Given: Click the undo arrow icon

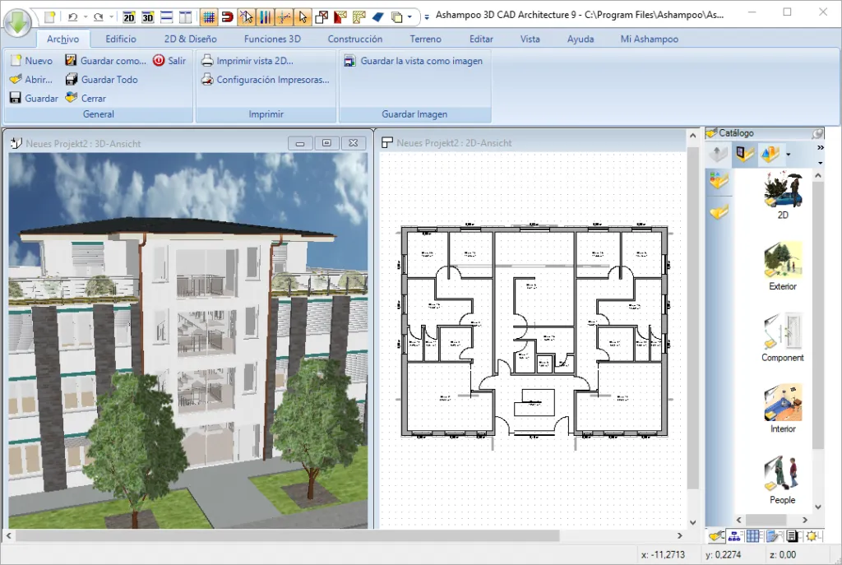Looking at the screenshot, I should coord(72,16).
